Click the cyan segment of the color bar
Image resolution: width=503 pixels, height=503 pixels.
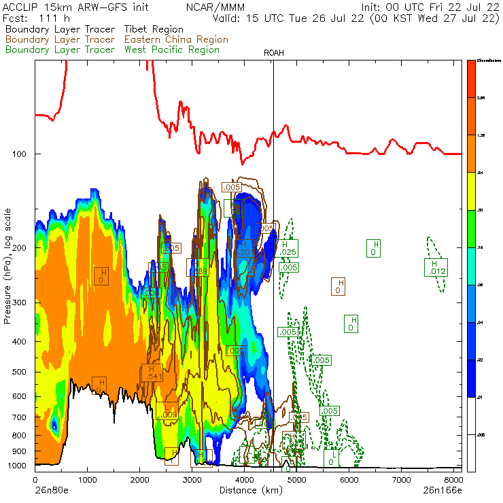pos(471,266)
